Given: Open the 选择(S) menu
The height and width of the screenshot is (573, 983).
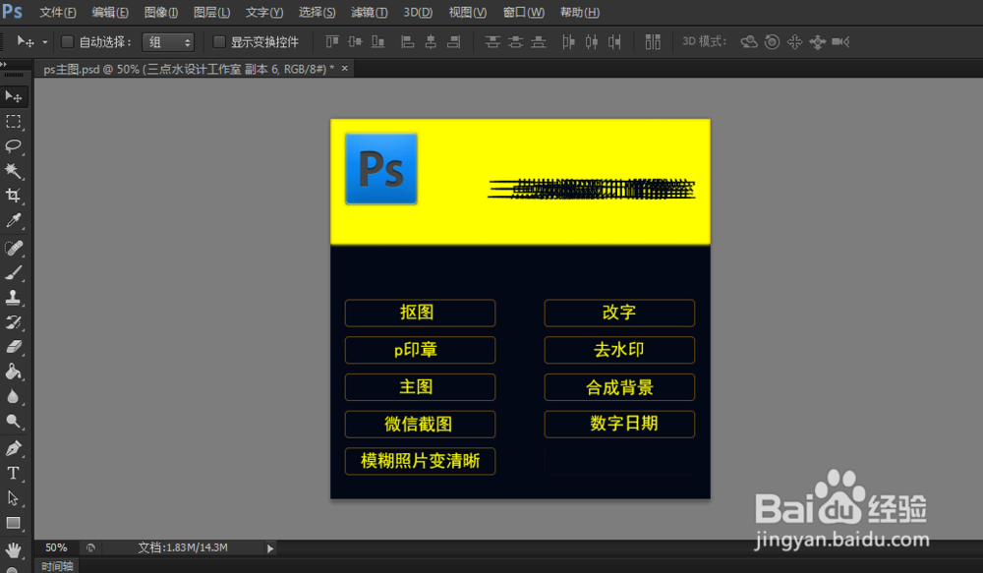Looking at the screenshot, I should 317,13.
